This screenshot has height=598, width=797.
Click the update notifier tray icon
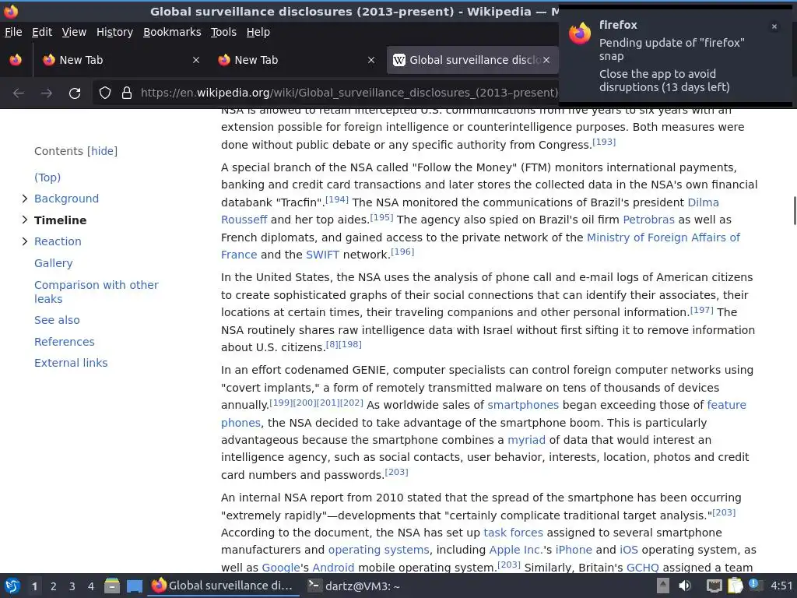[x=755, y=585]
